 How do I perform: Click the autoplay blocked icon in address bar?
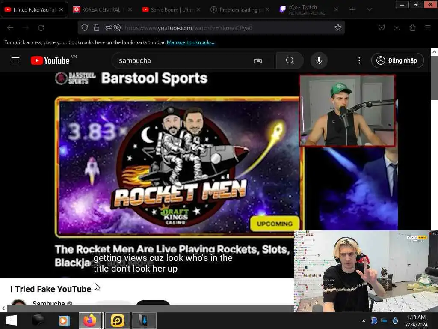pos(118,27)
